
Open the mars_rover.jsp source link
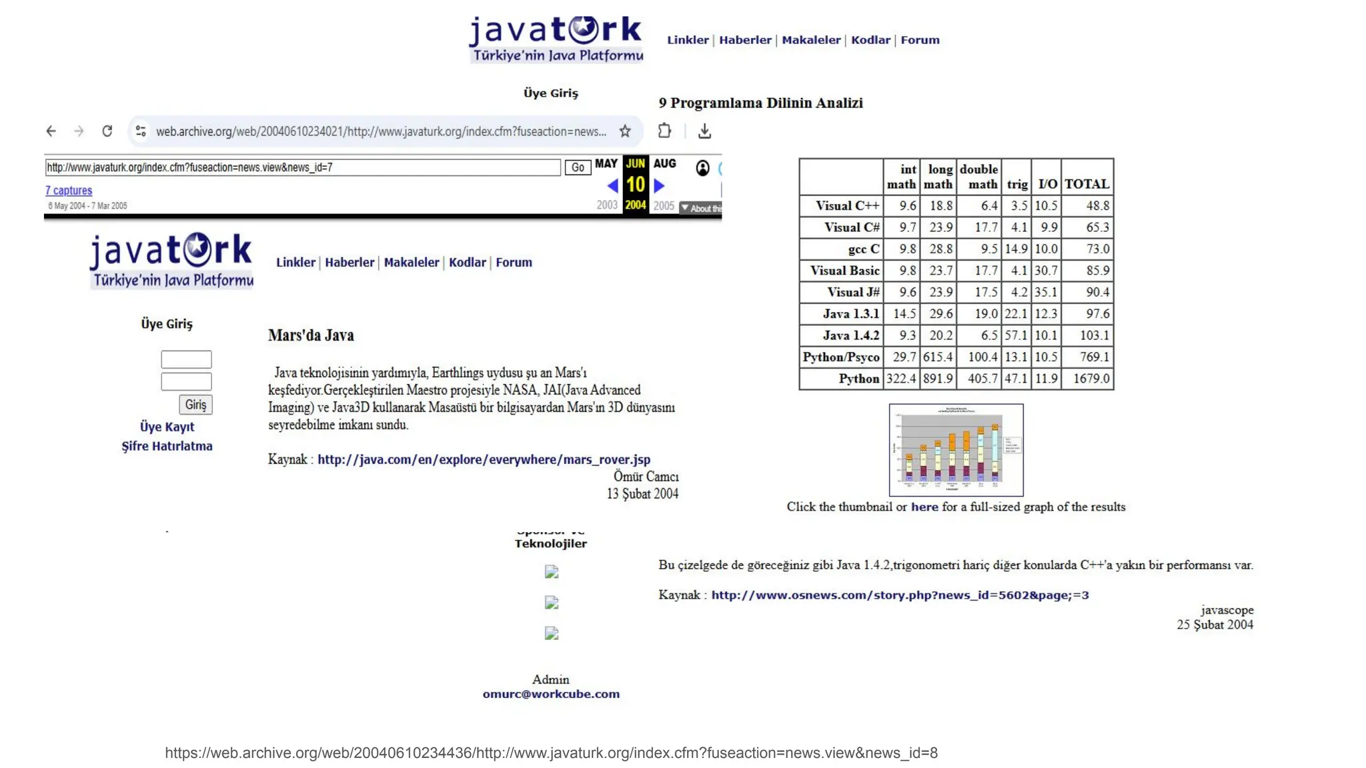pyautogui.click(x=484, y=459)
